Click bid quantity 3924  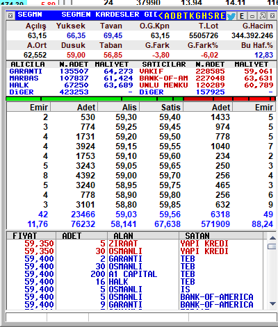click(x=85, y=146)
